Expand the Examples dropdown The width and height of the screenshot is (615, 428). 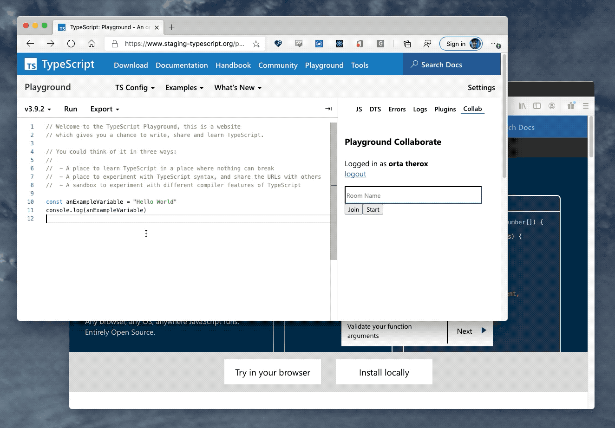click(x=184, y=87)
